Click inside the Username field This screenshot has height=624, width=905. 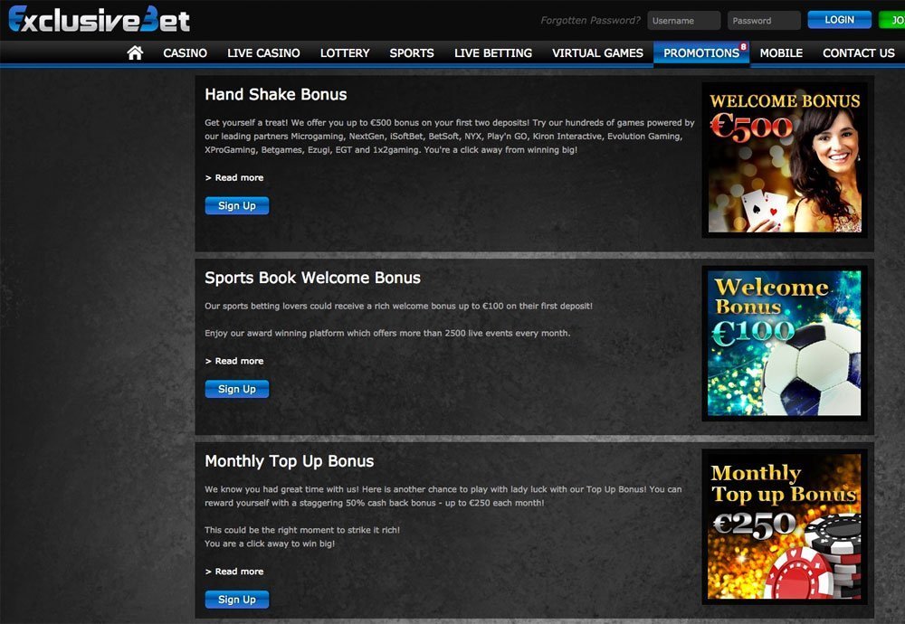pyautogui.click(x=683, y=19)
